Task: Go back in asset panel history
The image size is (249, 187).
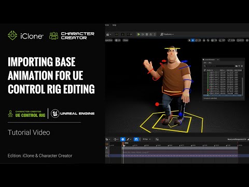Action: [205, 63]
